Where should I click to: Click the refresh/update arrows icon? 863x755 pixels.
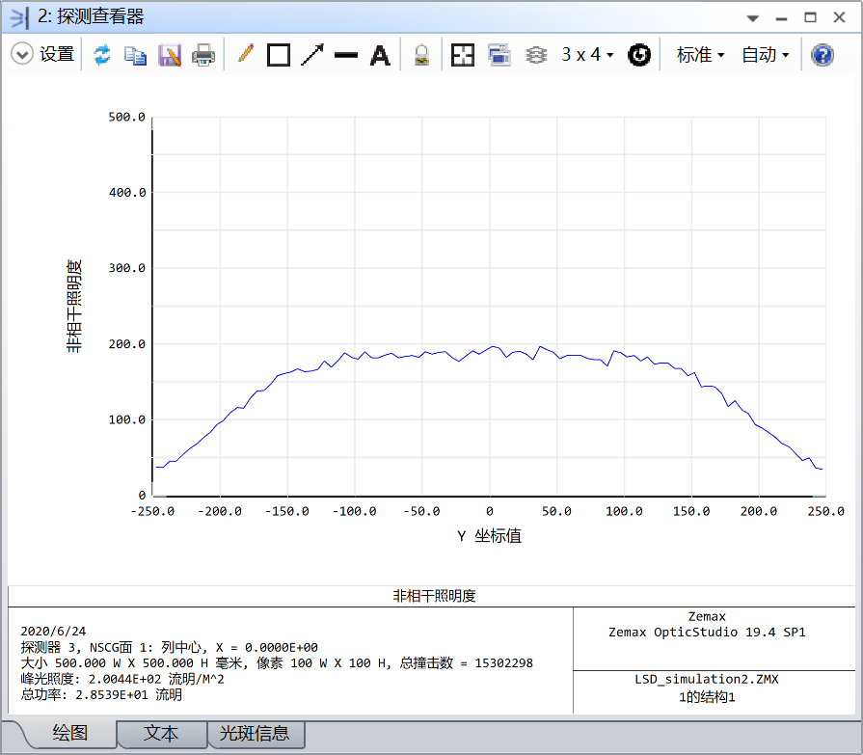pos(101,55)
